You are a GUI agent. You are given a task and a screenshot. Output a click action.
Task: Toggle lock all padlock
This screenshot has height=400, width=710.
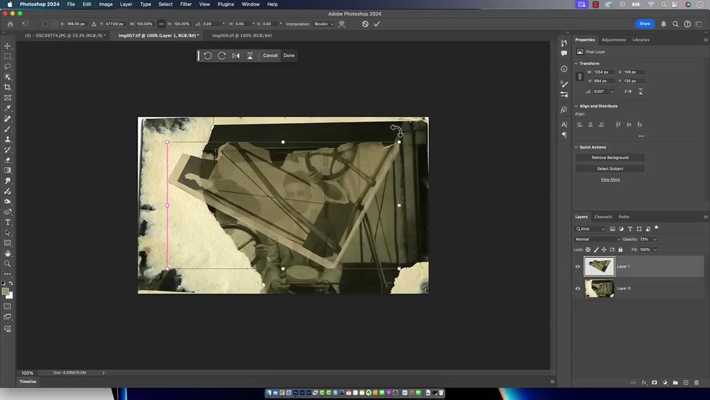[620, 250]
